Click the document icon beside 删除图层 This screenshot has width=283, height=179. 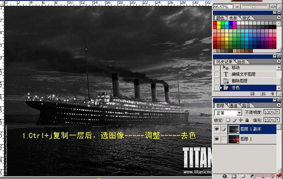click(226, 81)
